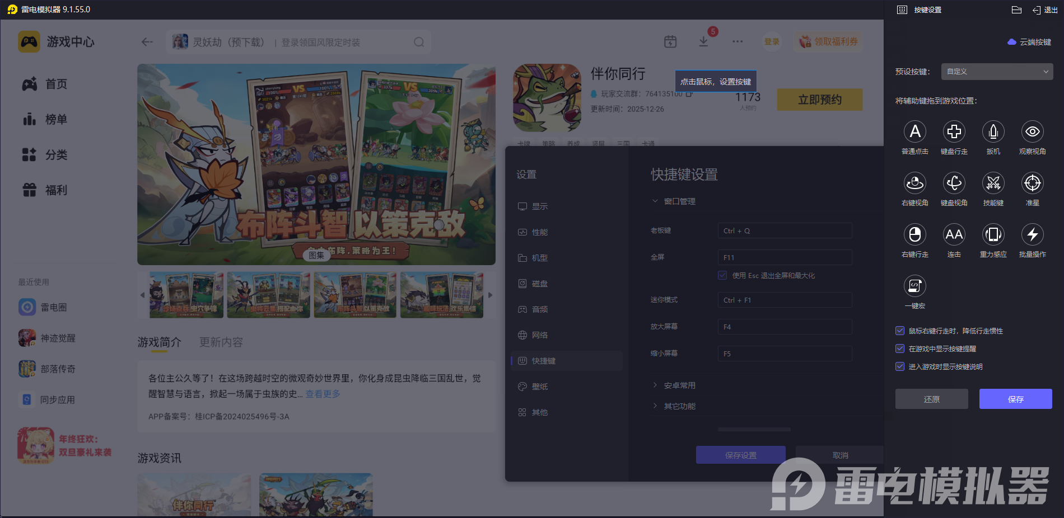
Task: Open 神迹觉醒 recent game
Action: click(47, 338)
